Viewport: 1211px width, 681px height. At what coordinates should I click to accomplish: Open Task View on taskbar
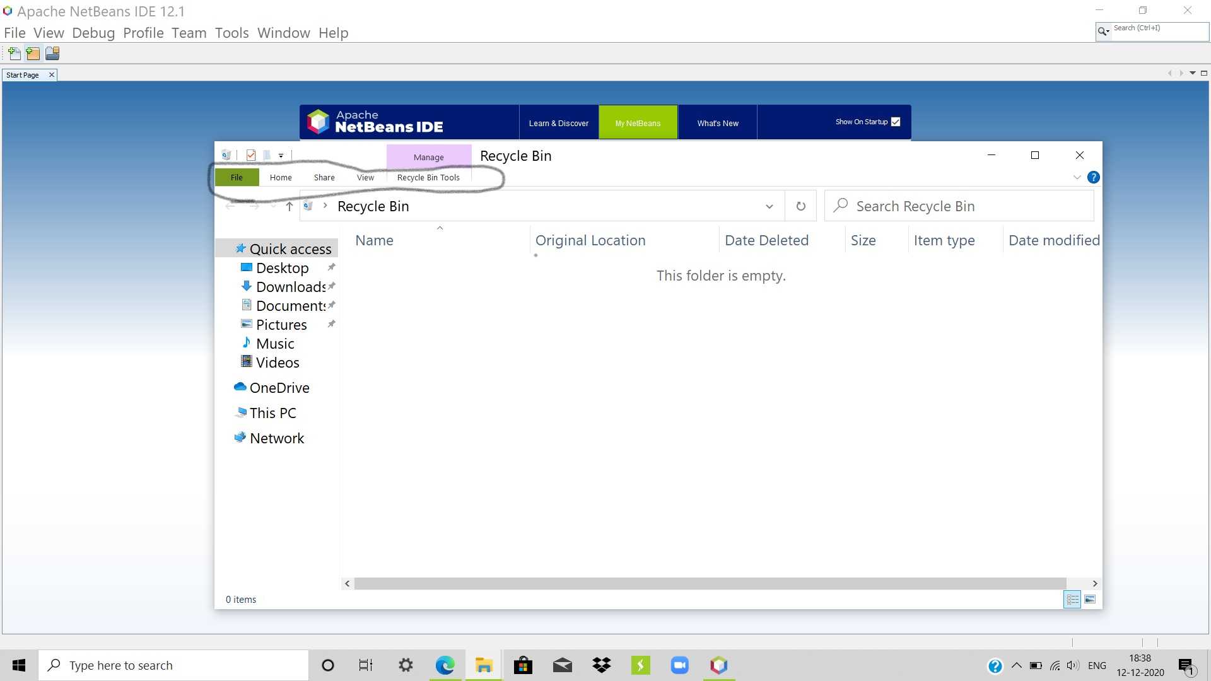click(x=366, y=665)
